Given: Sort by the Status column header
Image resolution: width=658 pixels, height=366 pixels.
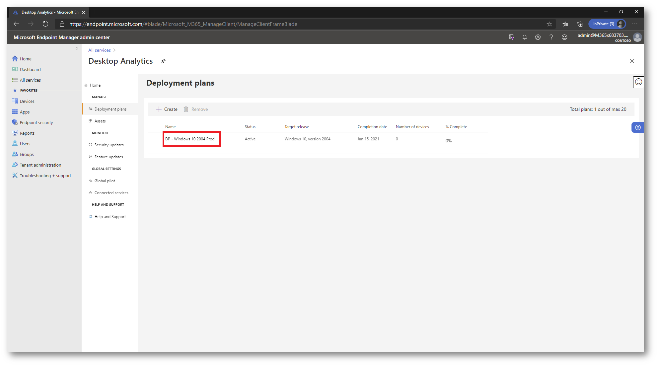Looking at the screenshot, I should point(250,127).
